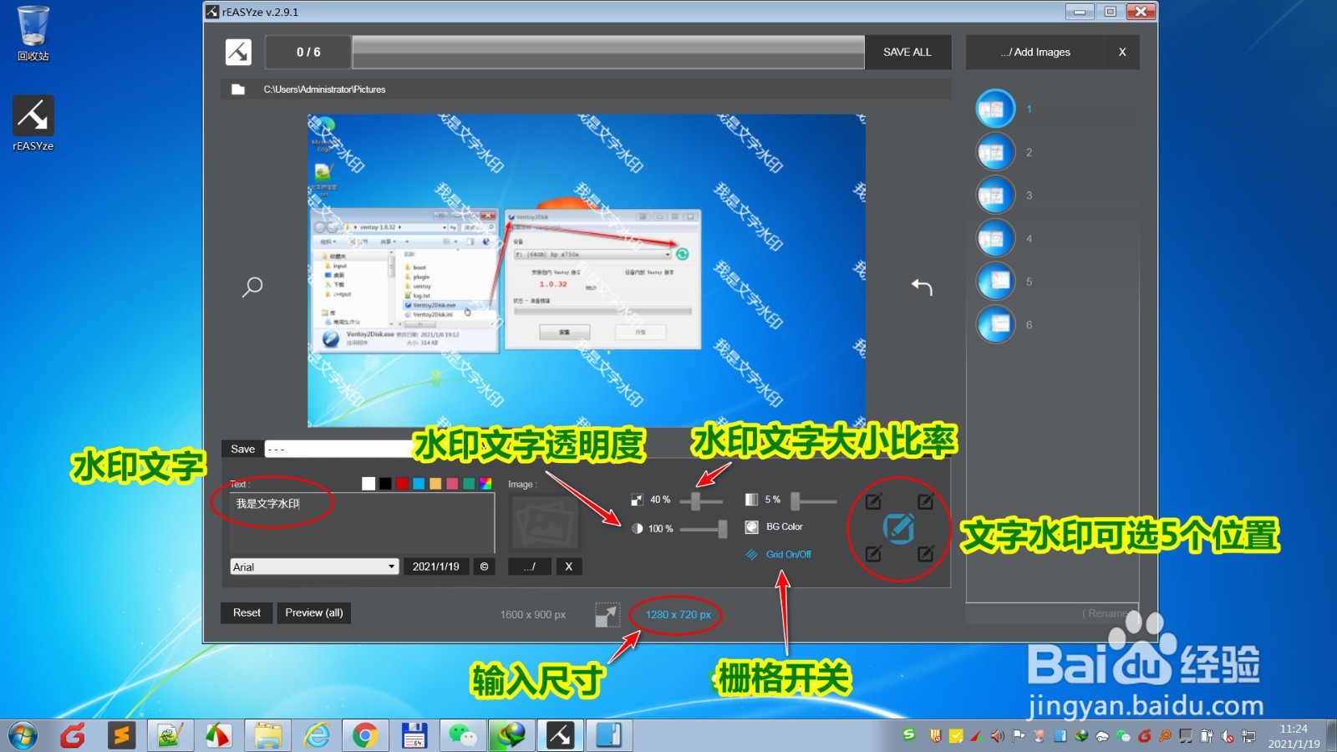Set watermark position to top-left
The height and width of the screenshot is (752, 1337).
(x=873, y=501)
